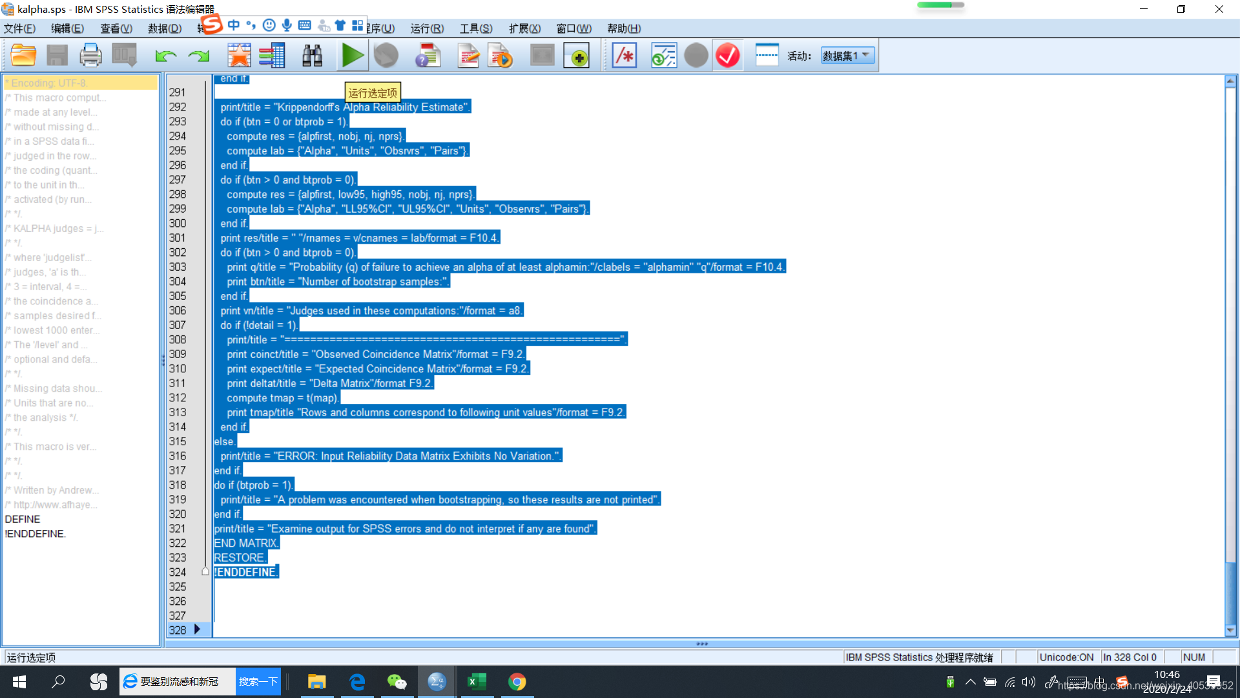The width and height of the screenshot is (1240, 698).
Task: Open the active dataset 数据集1 dropdown
Action: tap(847, 56)
